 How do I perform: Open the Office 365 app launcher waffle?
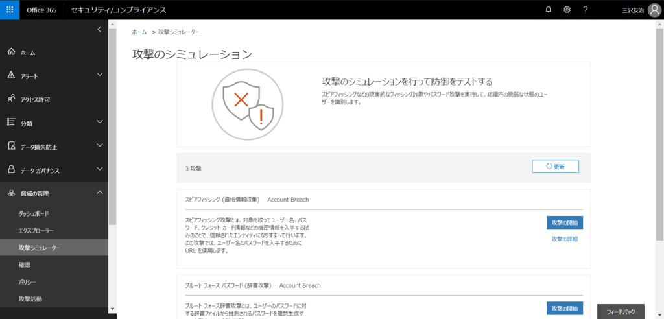point(10,10)
